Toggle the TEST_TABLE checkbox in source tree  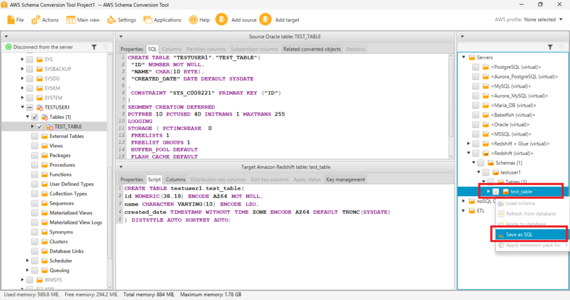click(x=40, y=127)
